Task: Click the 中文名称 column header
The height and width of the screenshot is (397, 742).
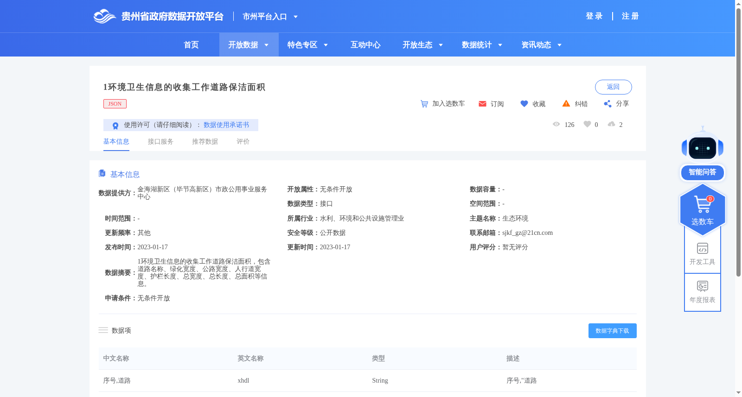Action: click(x=116, y=359)
